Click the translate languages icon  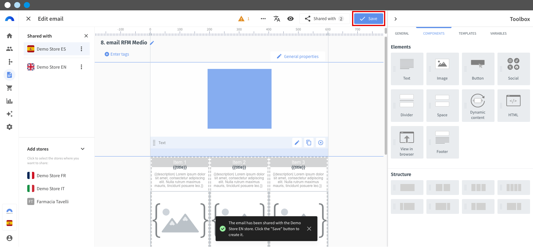[277, 19]
